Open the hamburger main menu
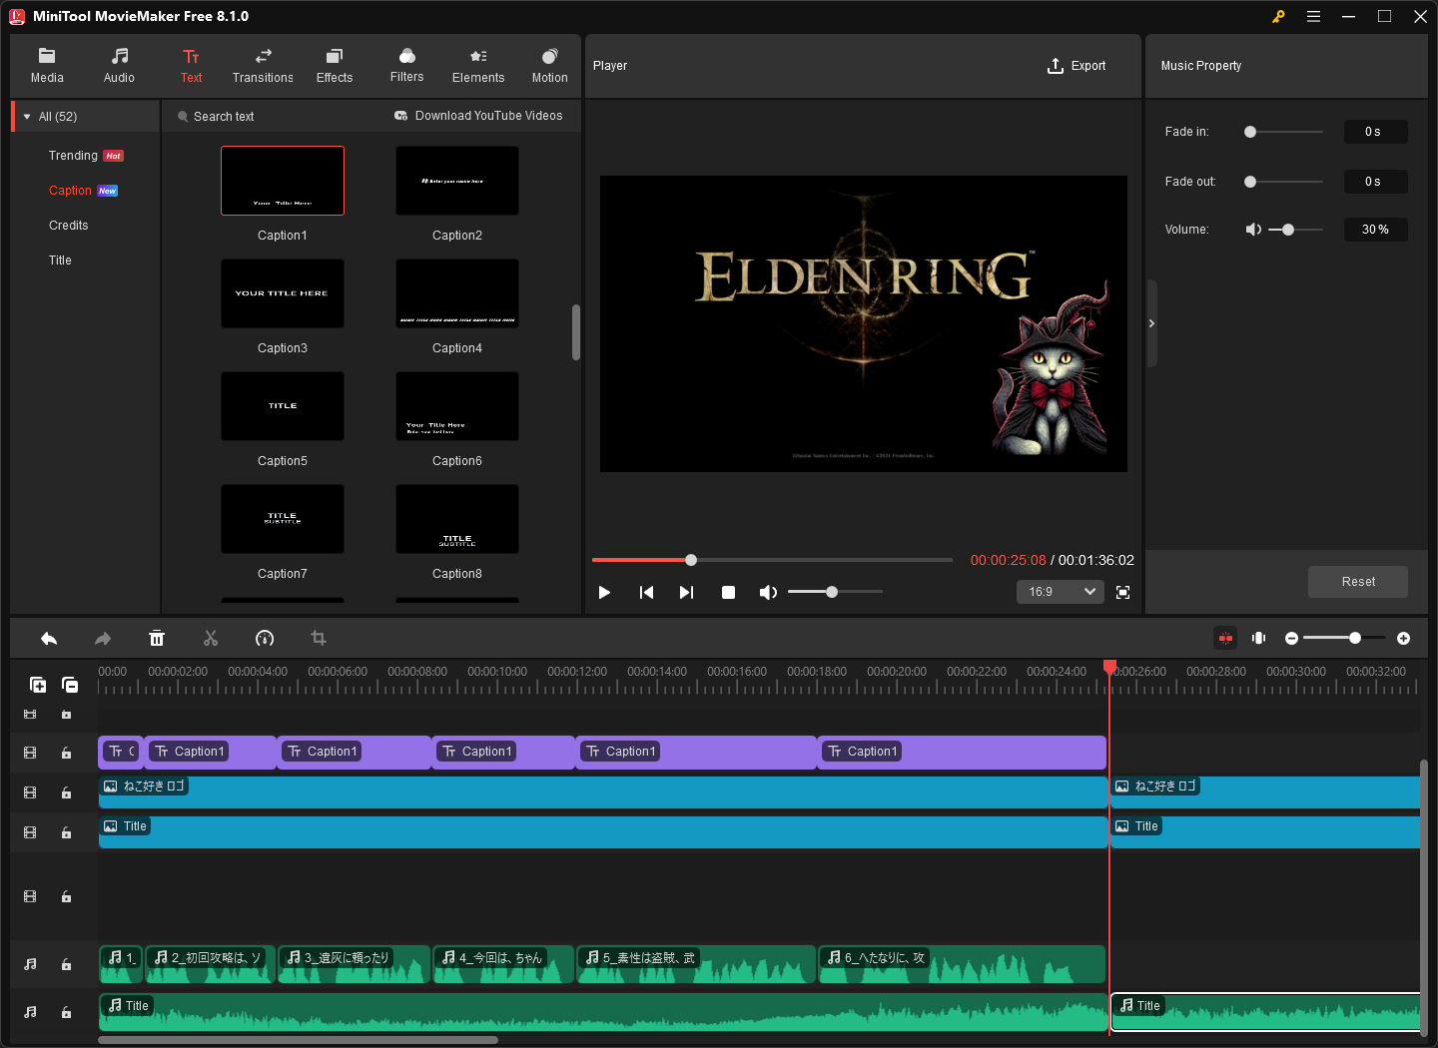 click(1313, 17)
